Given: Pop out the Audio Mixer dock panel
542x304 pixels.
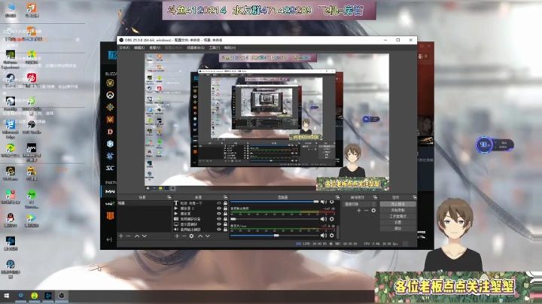Looking at the screenshot, I should (337, 197).
